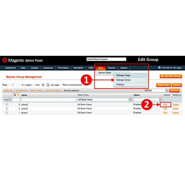Image resolution: width=185 pixels, height=173 pixels.
Task: Click Get help for this page link
Action: (171, 68)
